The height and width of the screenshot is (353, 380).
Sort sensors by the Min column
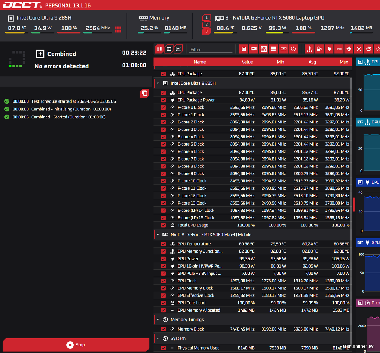[x=281, y=62]
